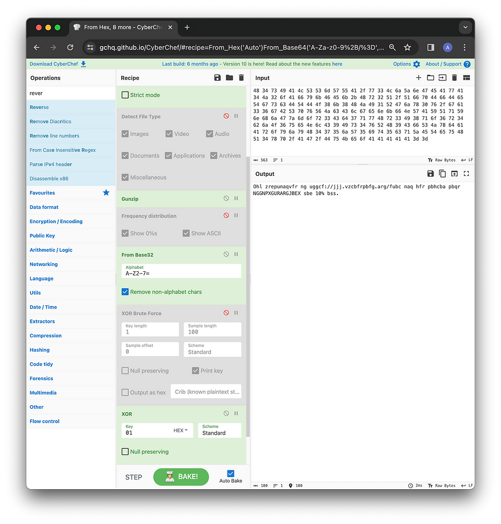The height and width of the screenshot is (524, 501).
Task: Bookmark the page with the star icon
Action: pos(407,48)
